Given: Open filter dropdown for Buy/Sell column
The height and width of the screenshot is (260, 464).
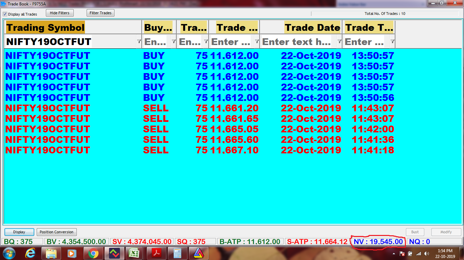Looking at the screenshot, I should tap(174, 41).
